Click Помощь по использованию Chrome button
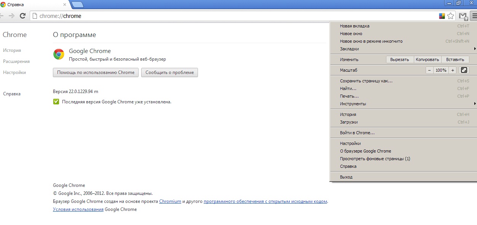Image resolution: width=477 pixels, height=225 pixels. (x=96, y=72)
